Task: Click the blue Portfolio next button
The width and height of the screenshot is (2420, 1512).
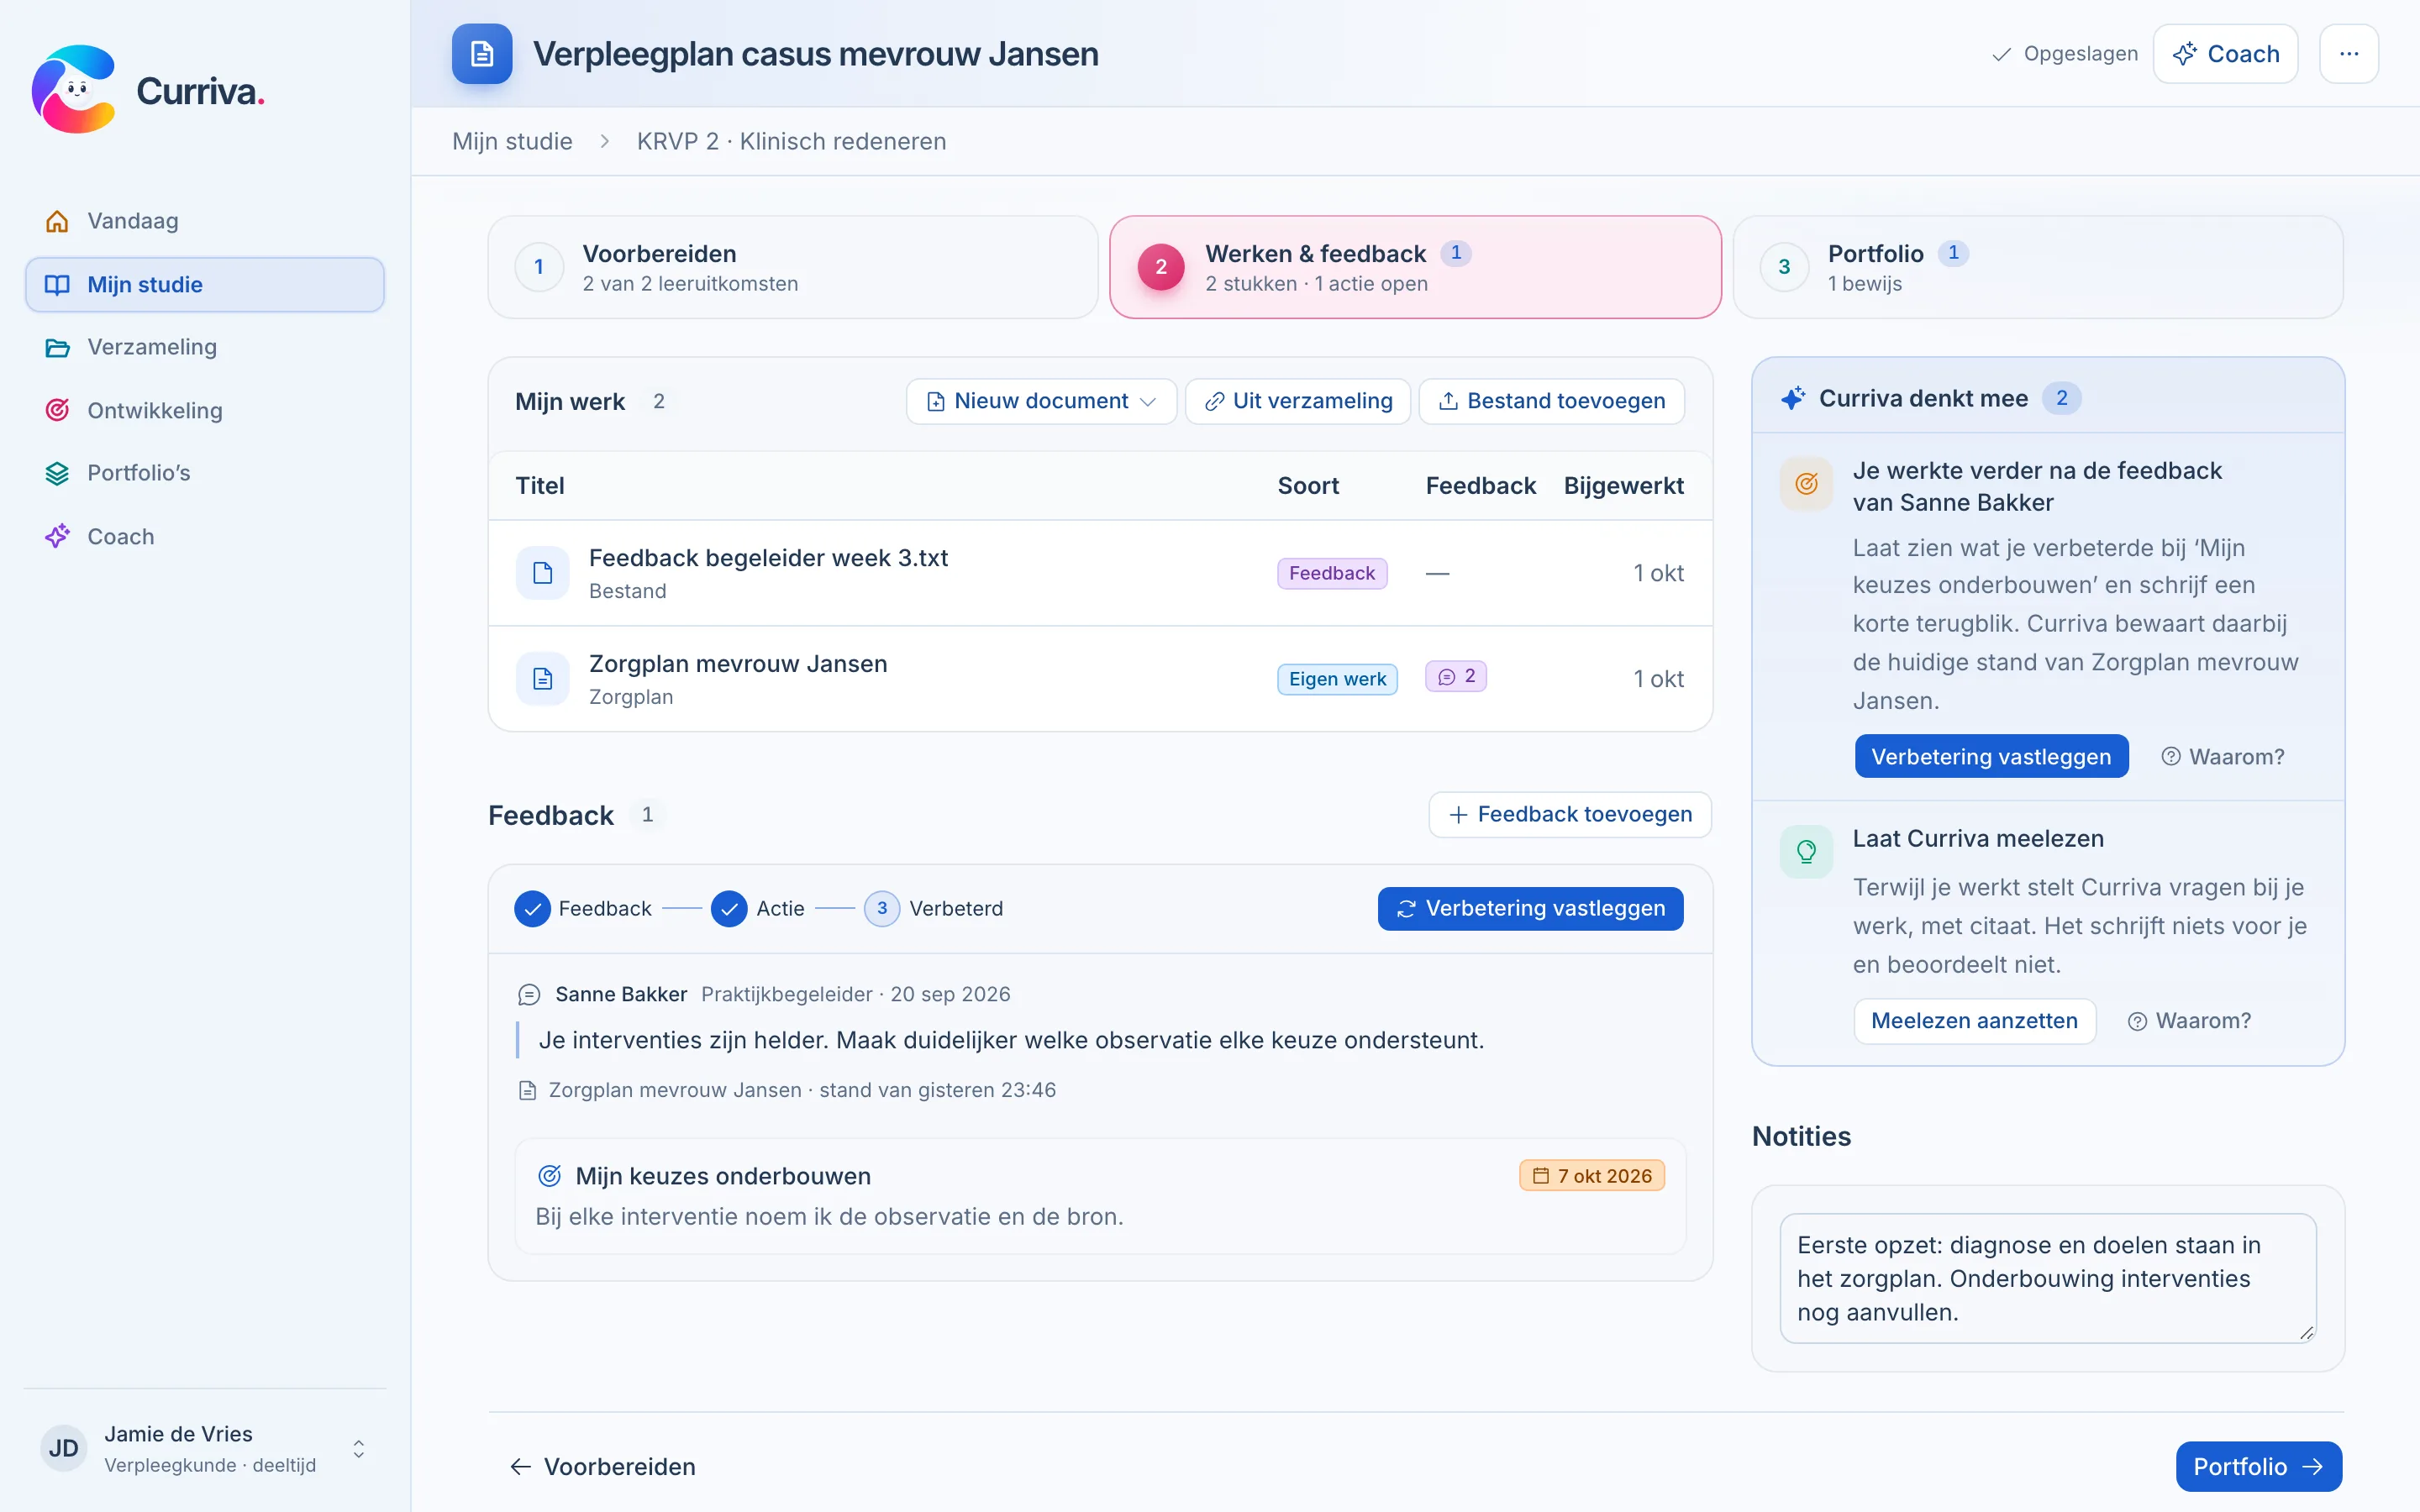Action: (x=2258, y=1467)
